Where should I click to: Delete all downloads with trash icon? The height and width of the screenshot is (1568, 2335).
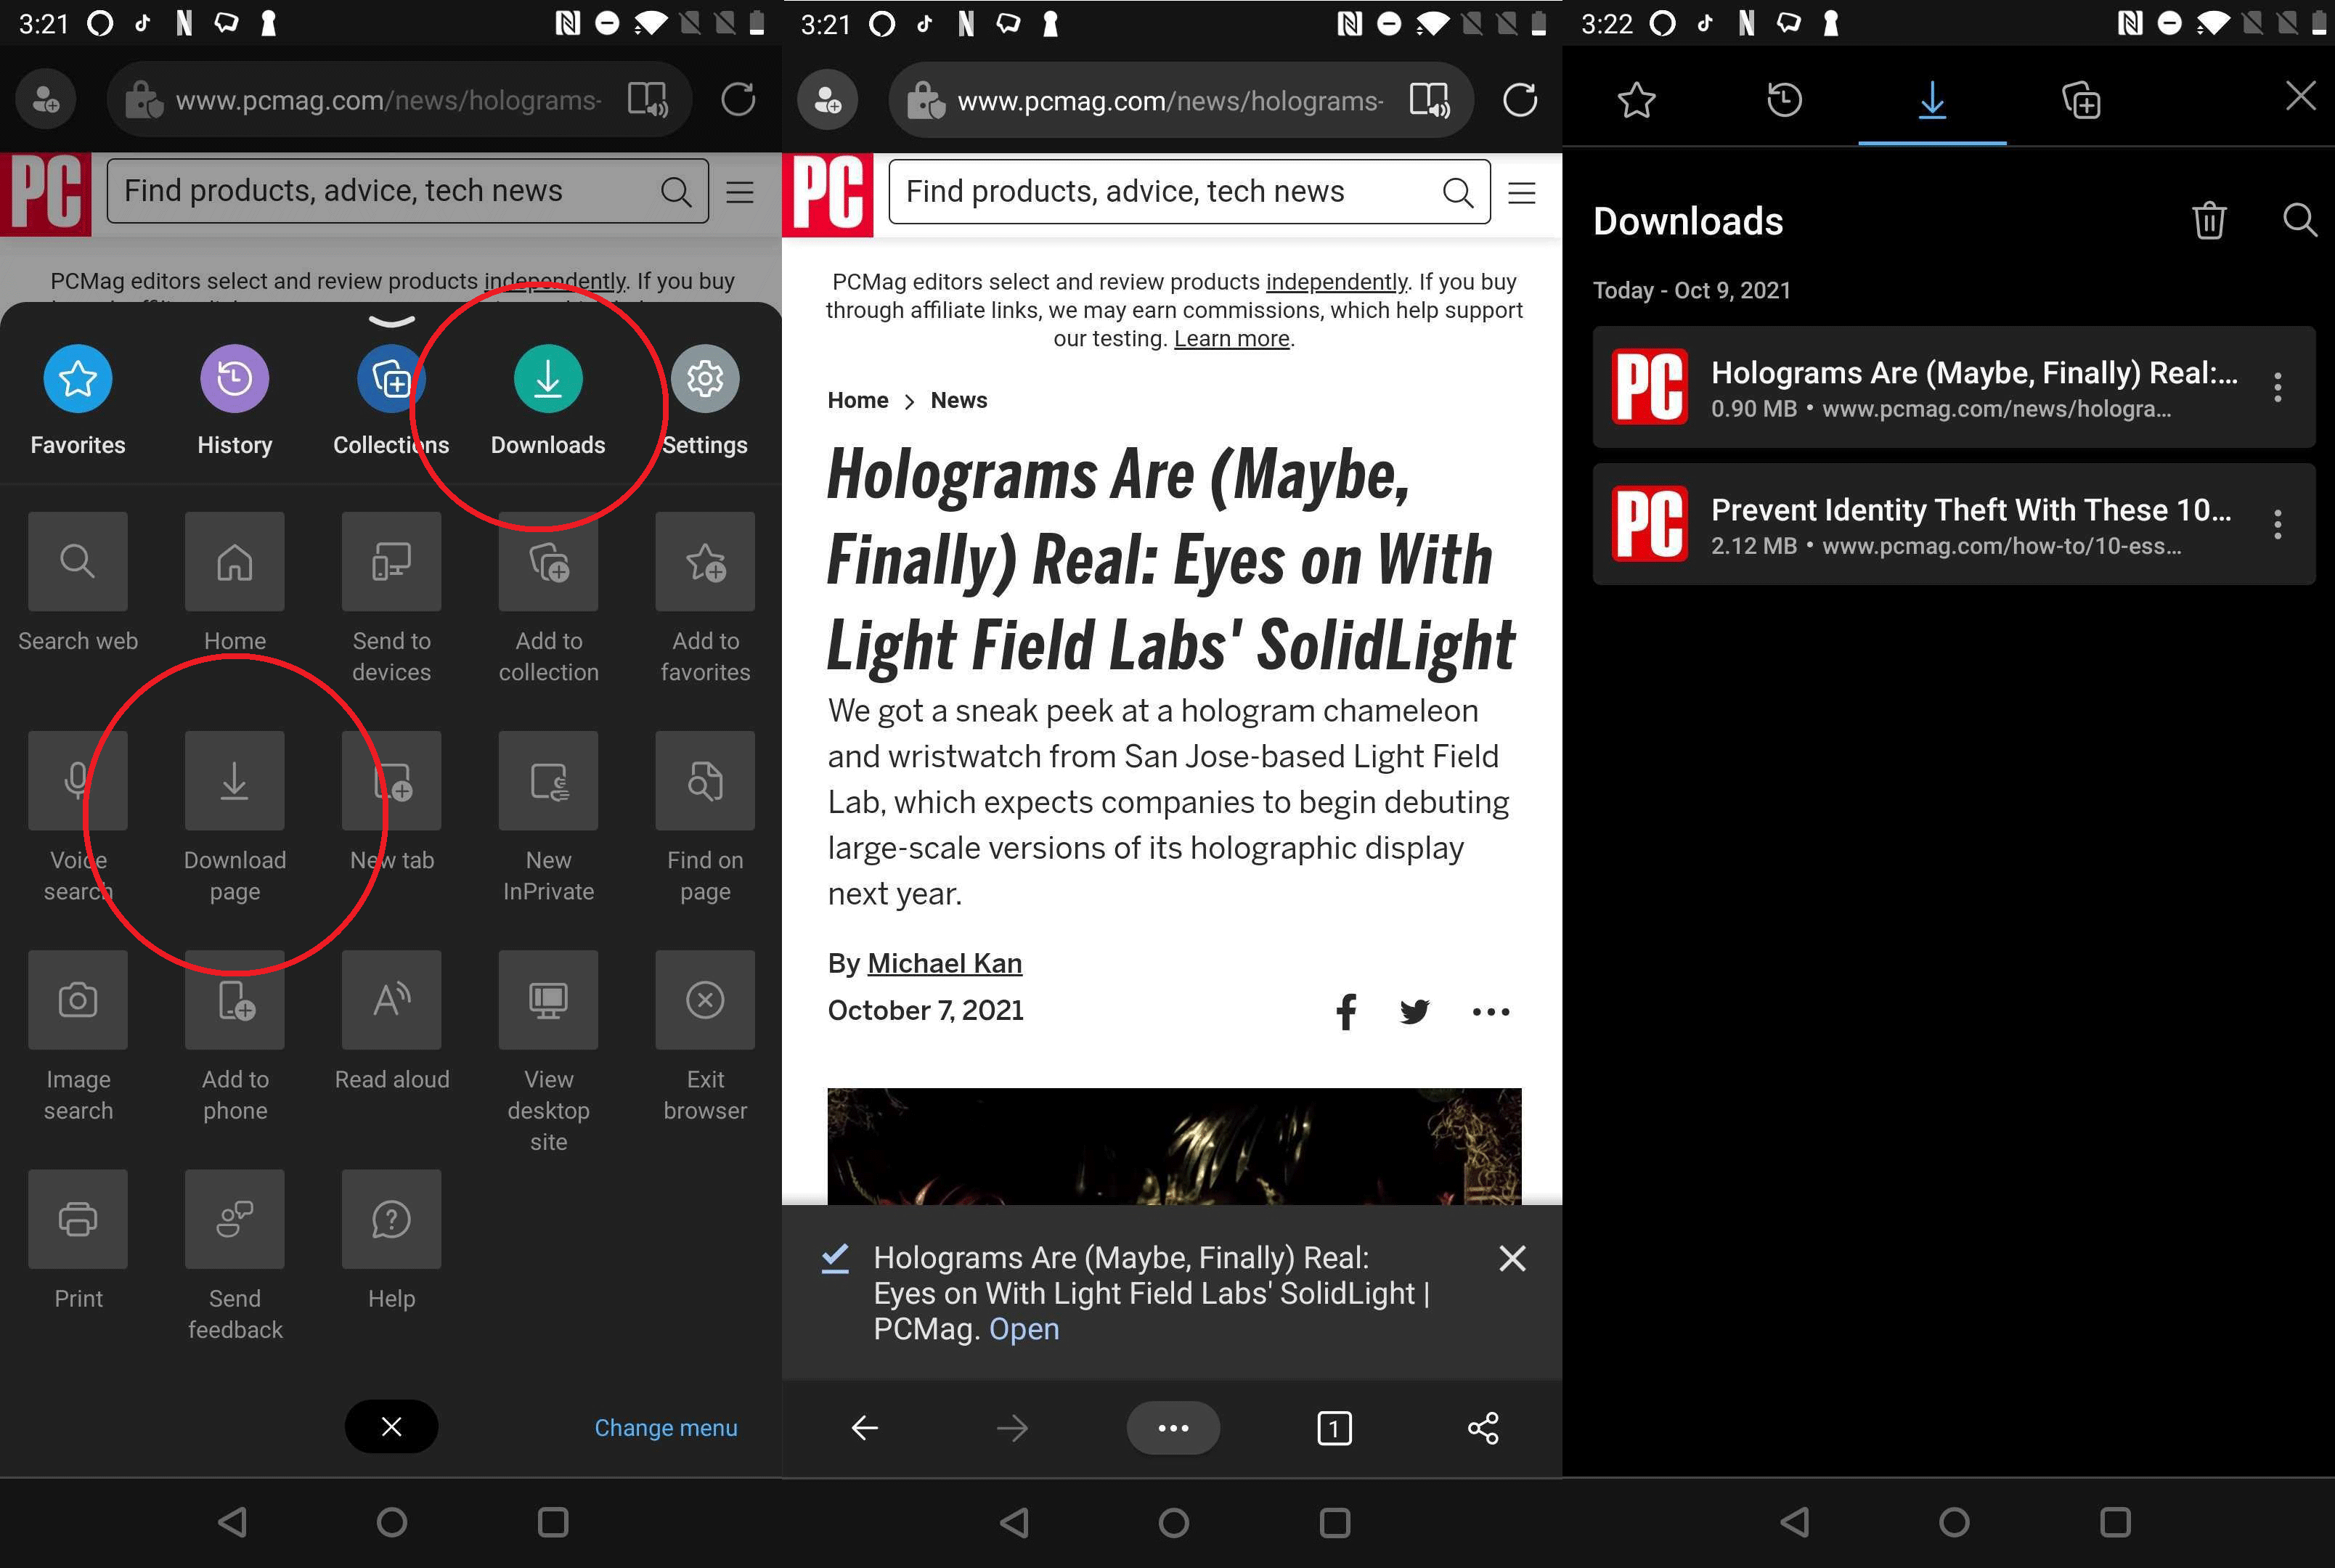(2209, 220)
